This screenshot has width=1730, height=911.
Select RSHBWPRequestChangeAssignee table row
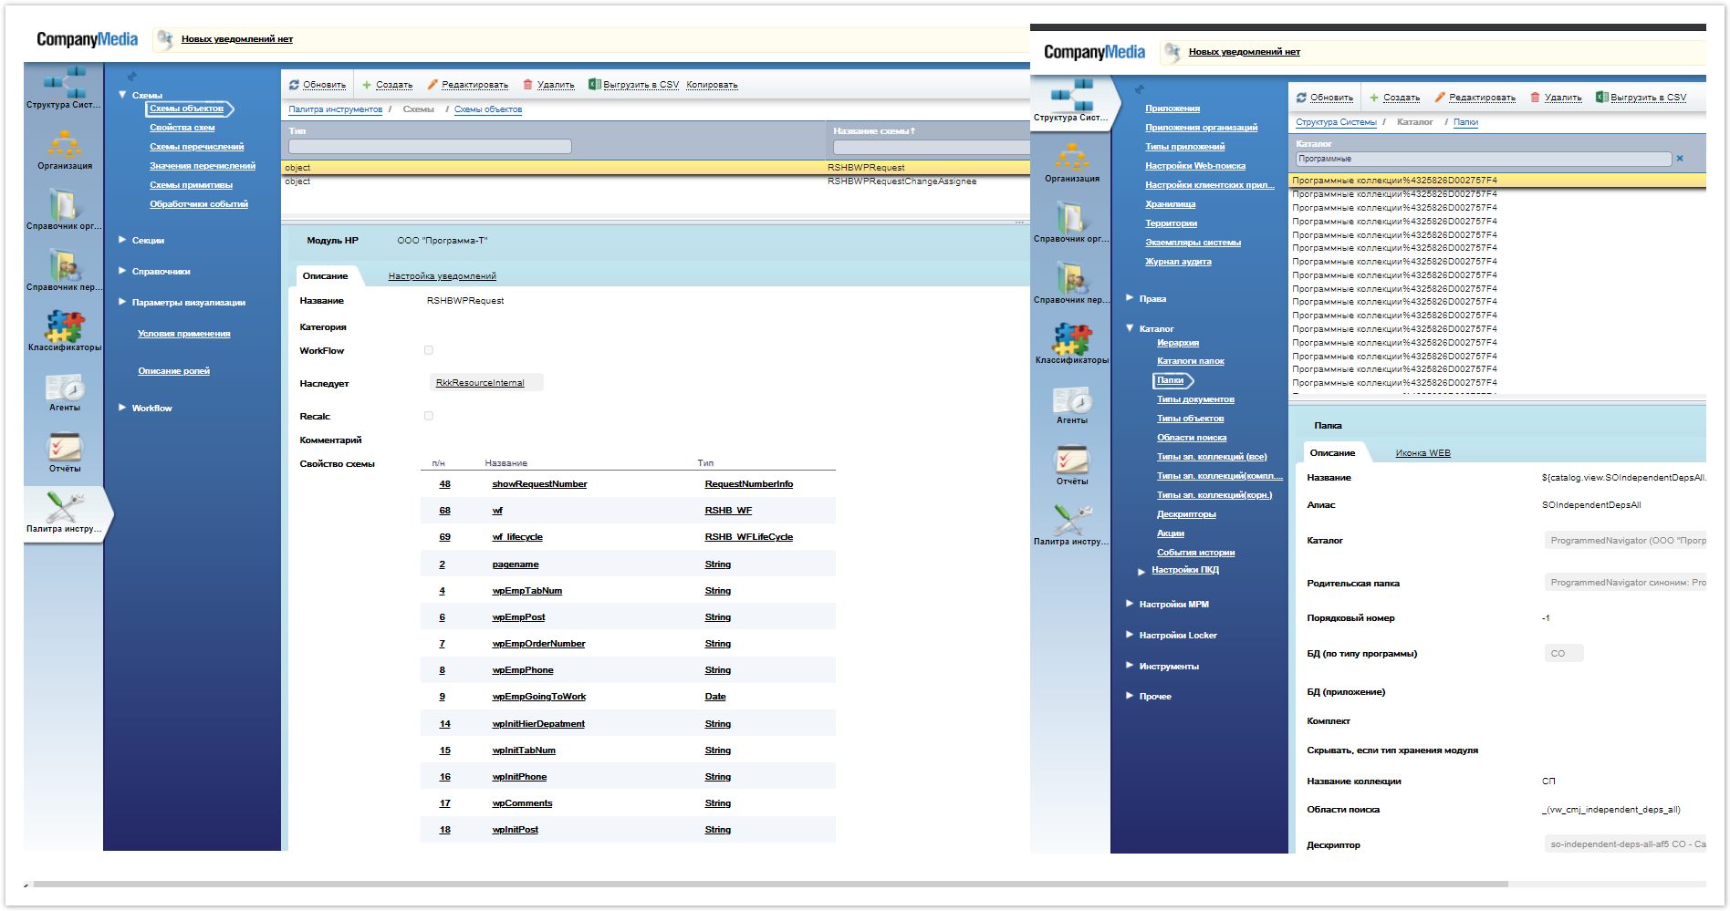tap(657, 181)
